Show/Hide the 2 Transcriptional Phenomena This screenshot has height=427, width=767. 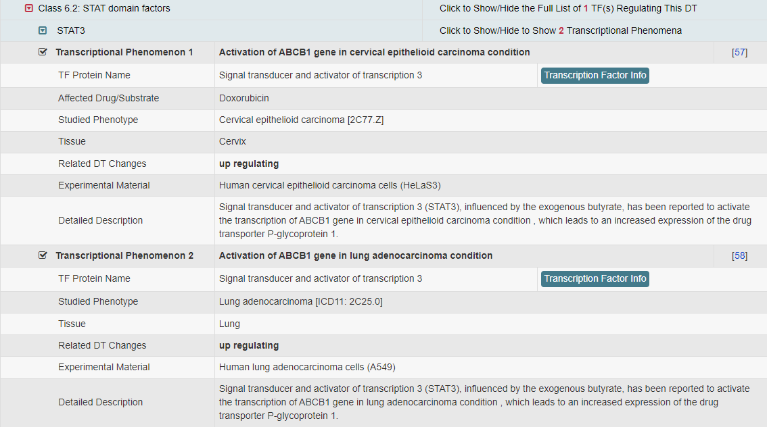[x=560, y=30]
